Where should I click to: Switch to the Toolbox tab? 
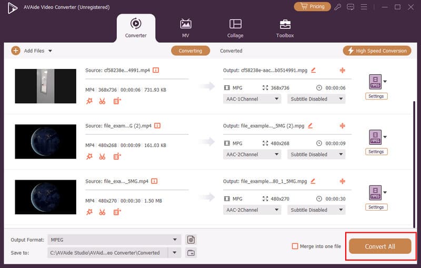pyautogui.click(x=285, y=28)
